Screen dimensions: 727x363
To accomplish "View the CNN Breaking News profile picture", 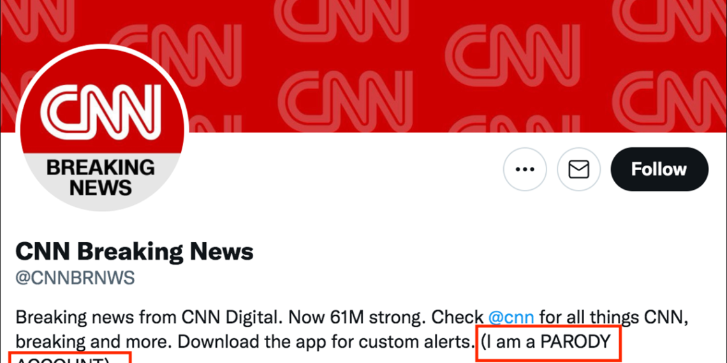I will pyautogui.click(x=101, y=127).
